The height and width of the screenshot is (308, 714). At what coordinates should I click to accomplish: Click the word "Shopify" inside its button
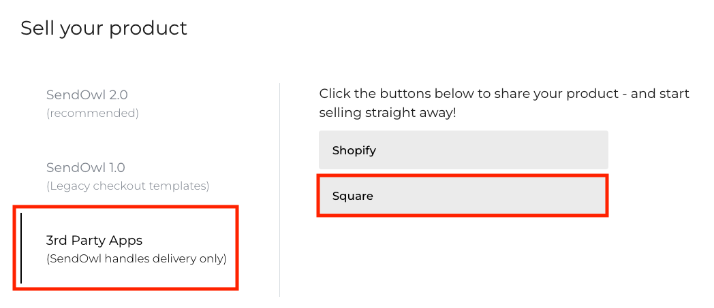tap(354, 150)
